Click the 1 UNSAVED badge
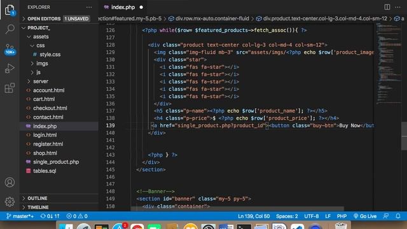Screen dimensions: 407x229 [76, 18]
